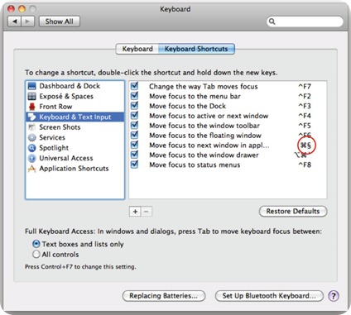Select 'Spotlight' label in list

[x=54, y=148]
